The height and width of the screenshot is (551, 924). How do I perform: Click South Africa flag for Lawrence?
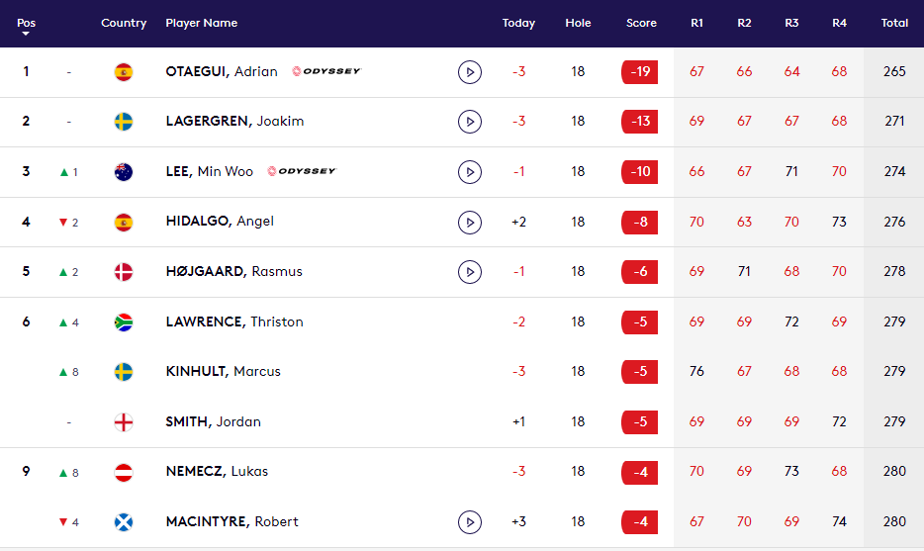[124, 321]
